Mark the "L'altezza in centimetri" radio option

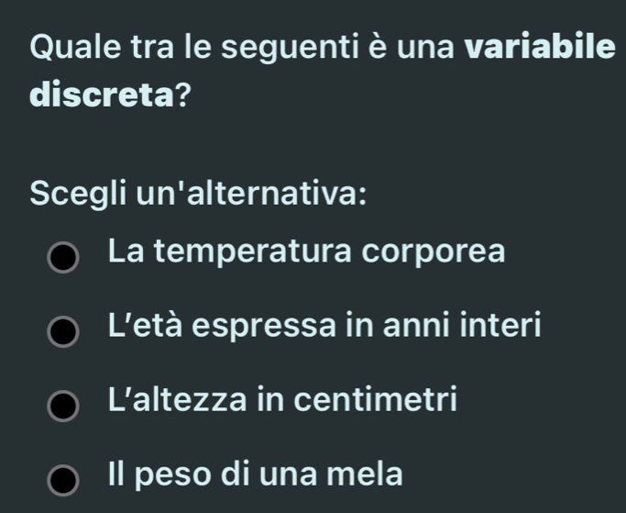[x=63, y=407]
